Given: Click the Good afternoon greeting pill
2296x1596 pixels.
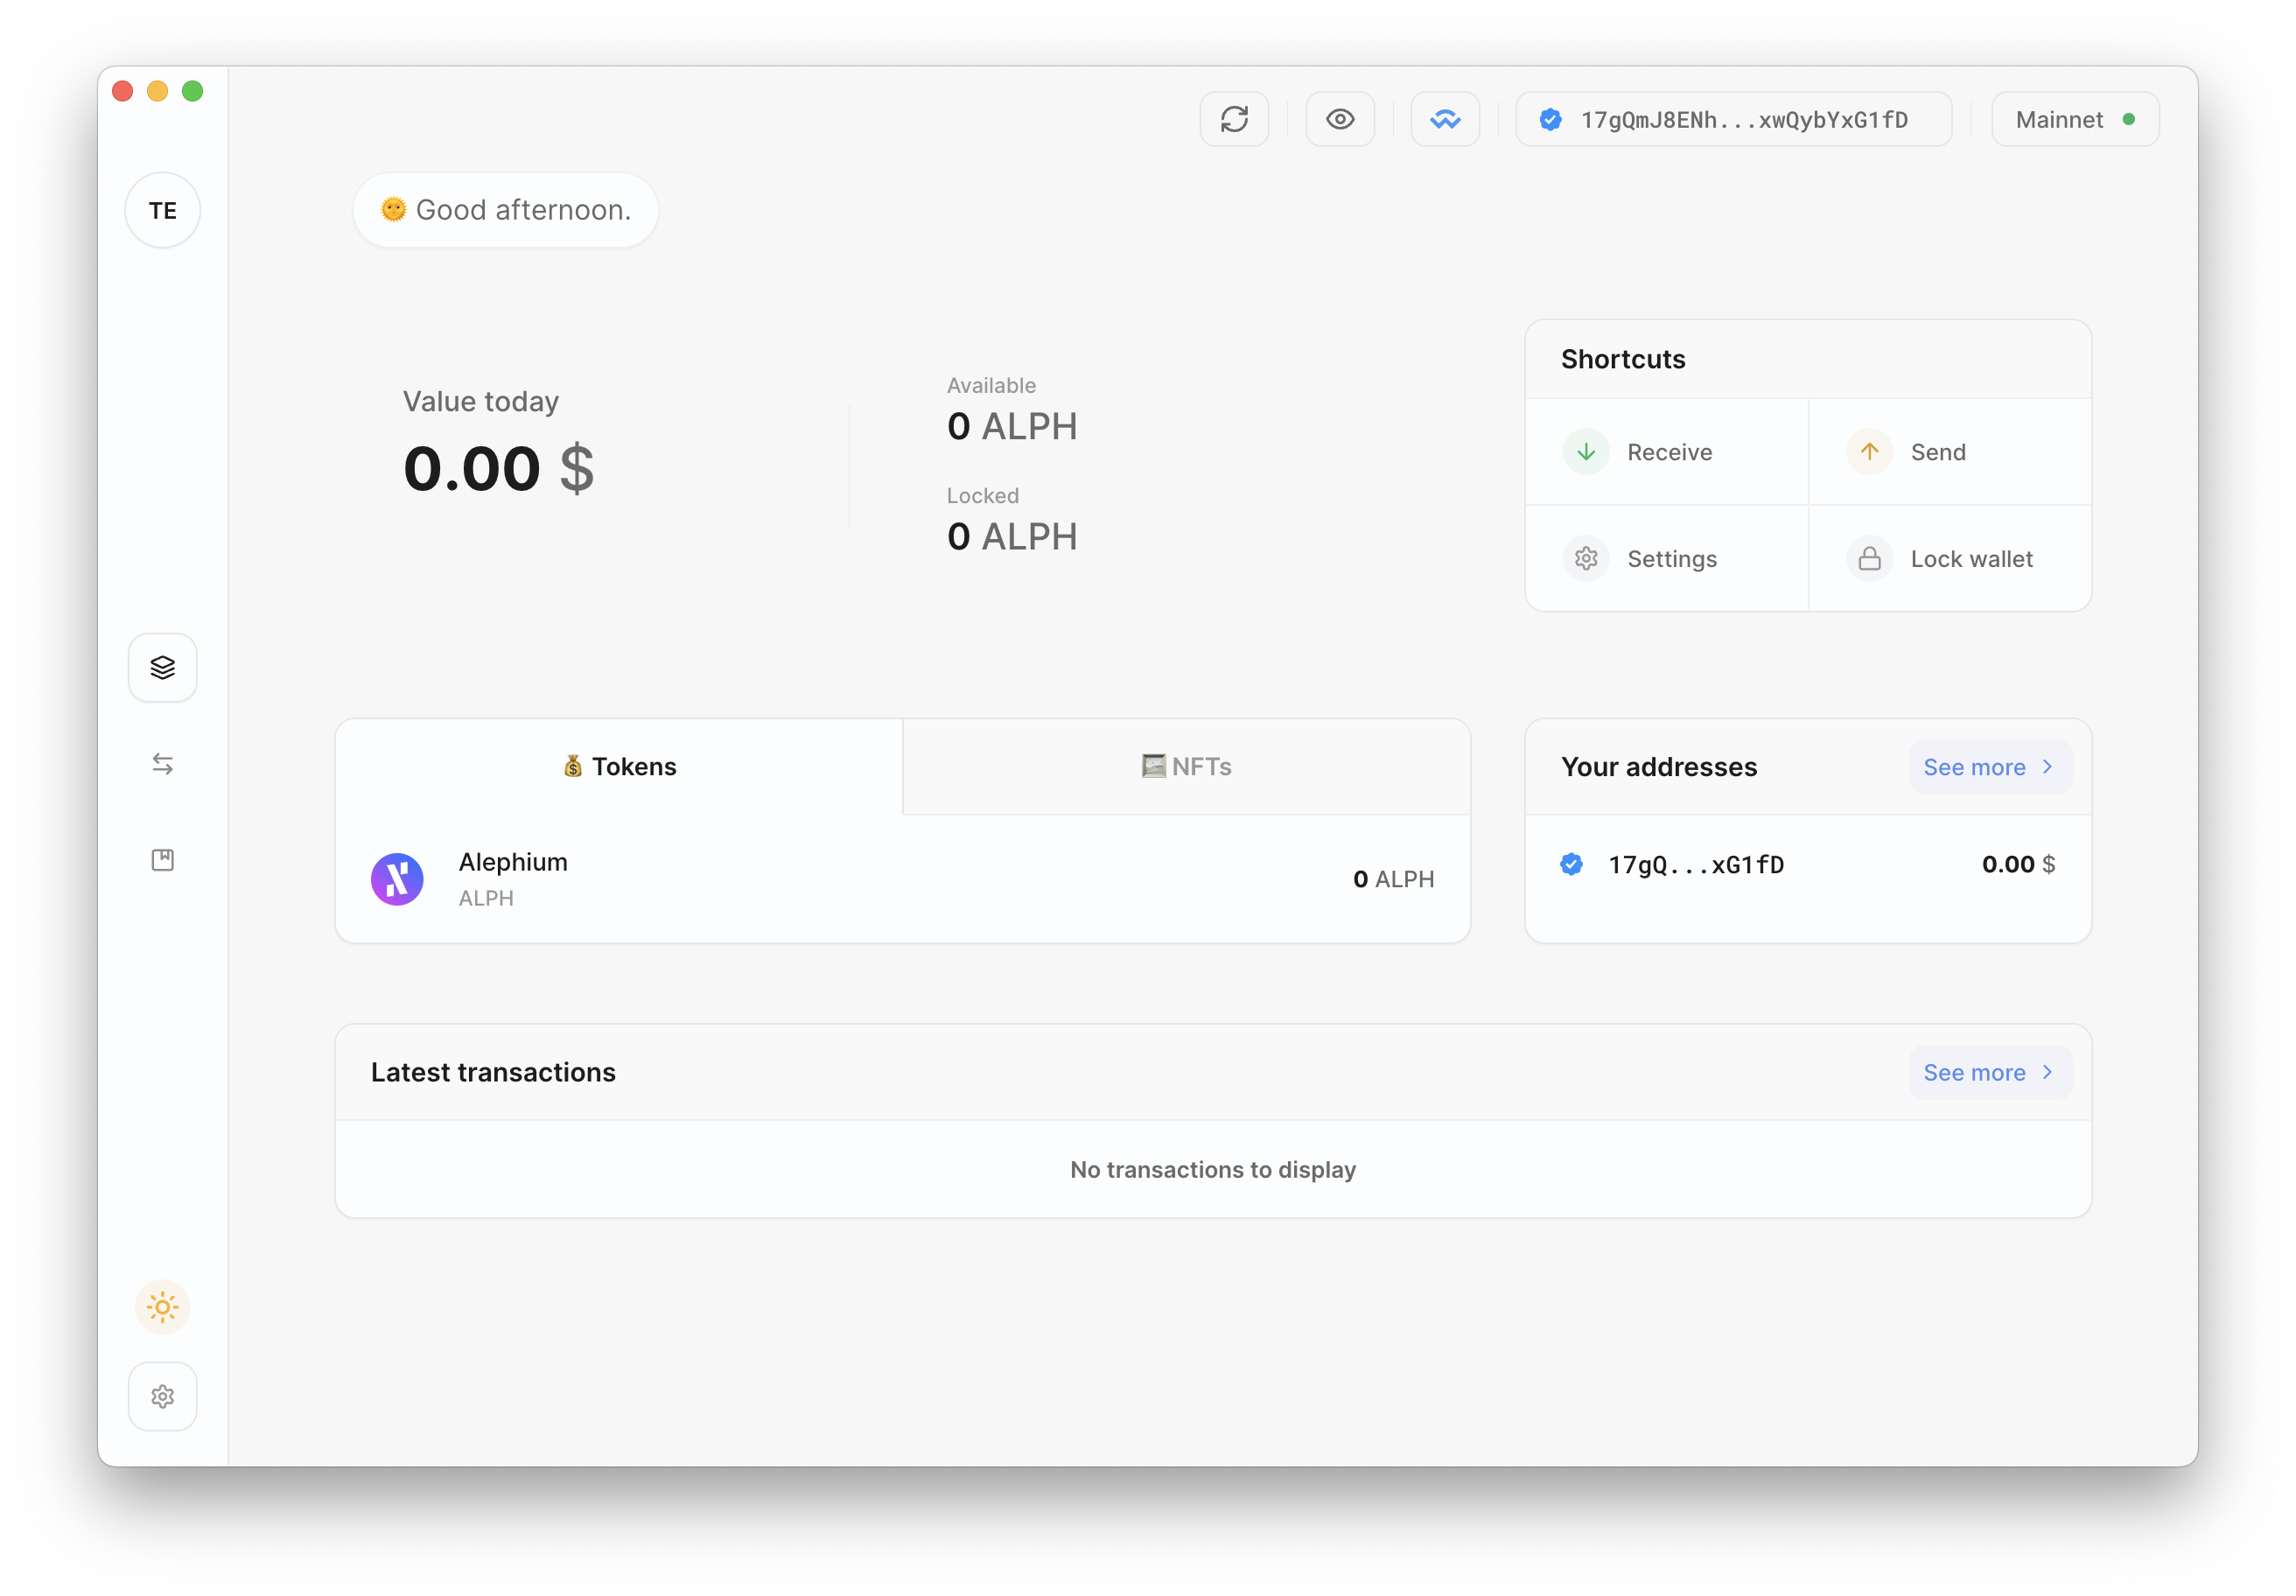Looking at the screenshot, I should click(x=505, y=210).
